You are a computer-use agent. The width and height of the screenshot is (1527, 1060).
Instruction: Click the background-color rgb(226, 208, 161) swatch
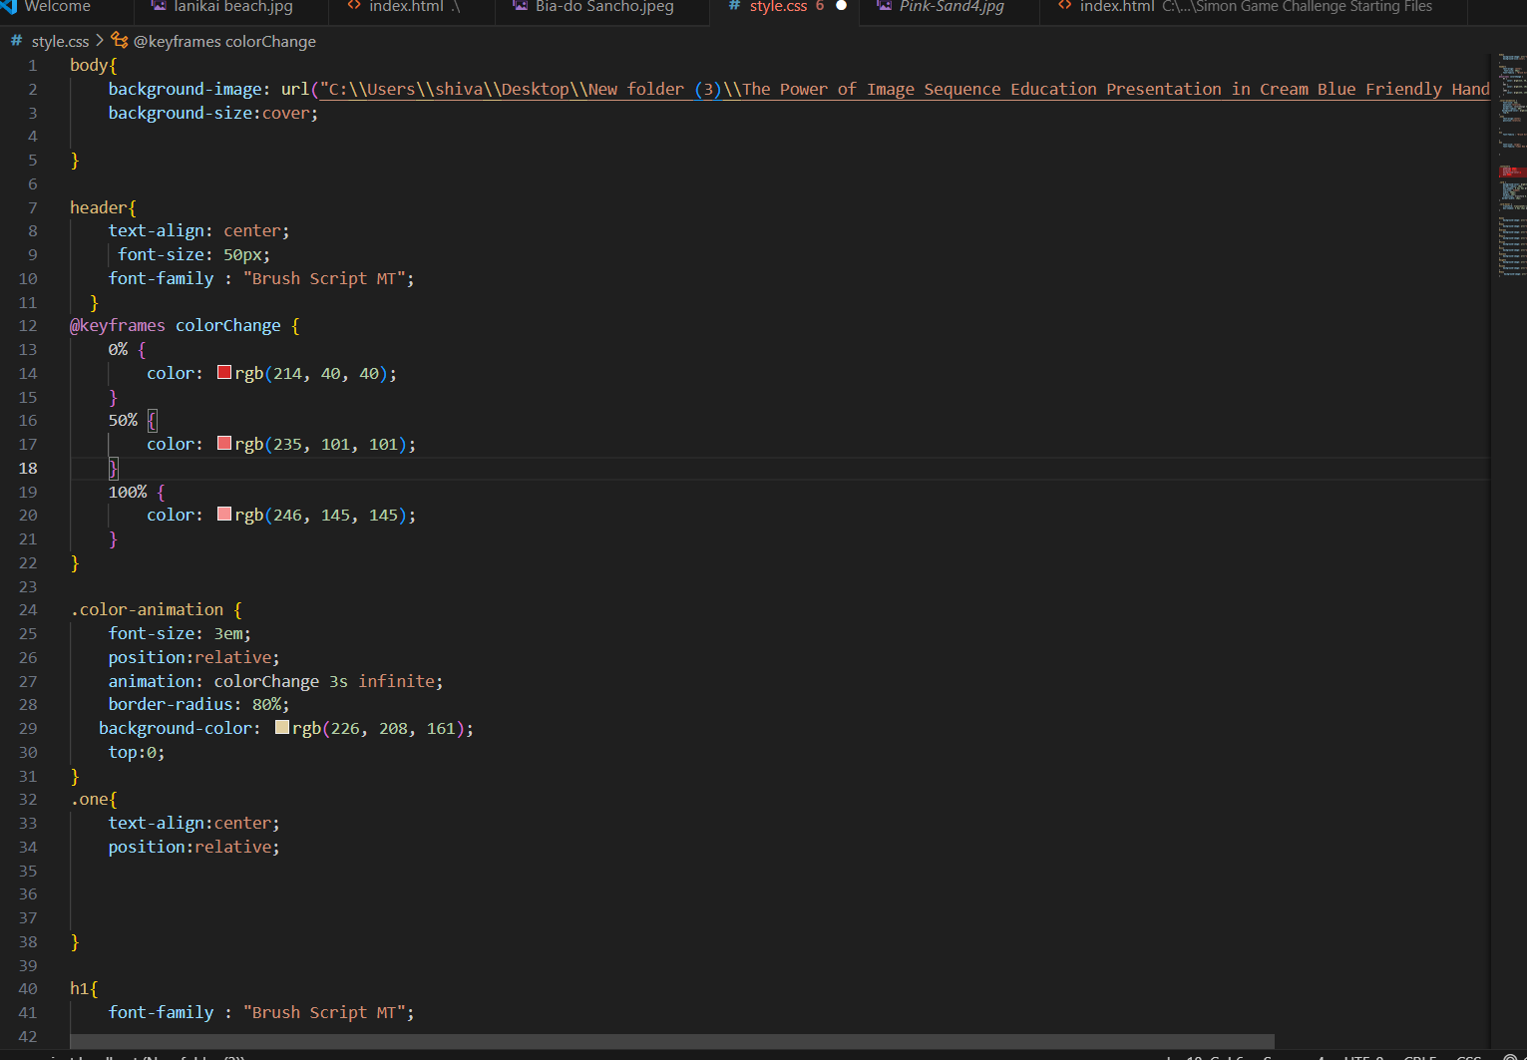click(282, 728)
